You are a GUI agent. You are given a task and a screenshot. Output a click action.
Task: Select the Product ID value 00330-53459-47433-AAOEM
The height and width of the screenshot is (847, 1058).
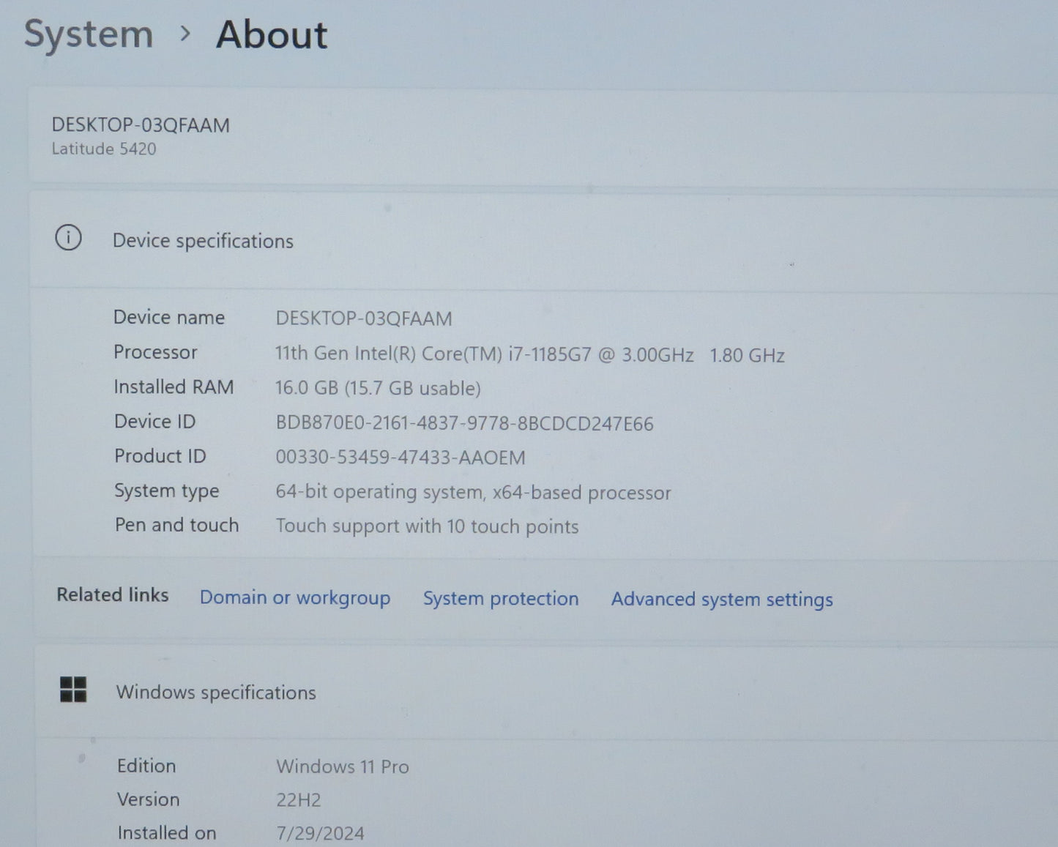(x=401, y=458)
